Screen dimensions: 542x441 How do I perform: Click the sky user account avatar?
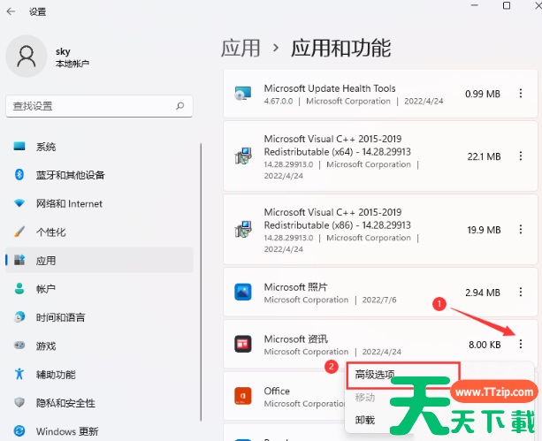click(26, 57)
